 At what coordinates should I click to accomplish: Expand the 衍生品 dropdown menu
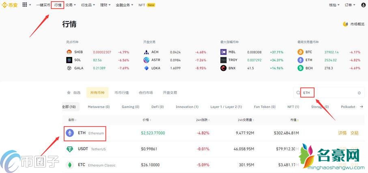[88, 5]
